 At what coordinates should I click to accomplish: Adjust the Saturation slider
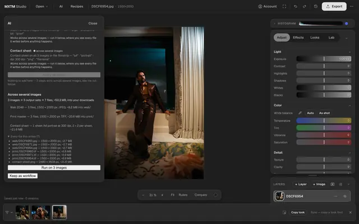[324, 142]
